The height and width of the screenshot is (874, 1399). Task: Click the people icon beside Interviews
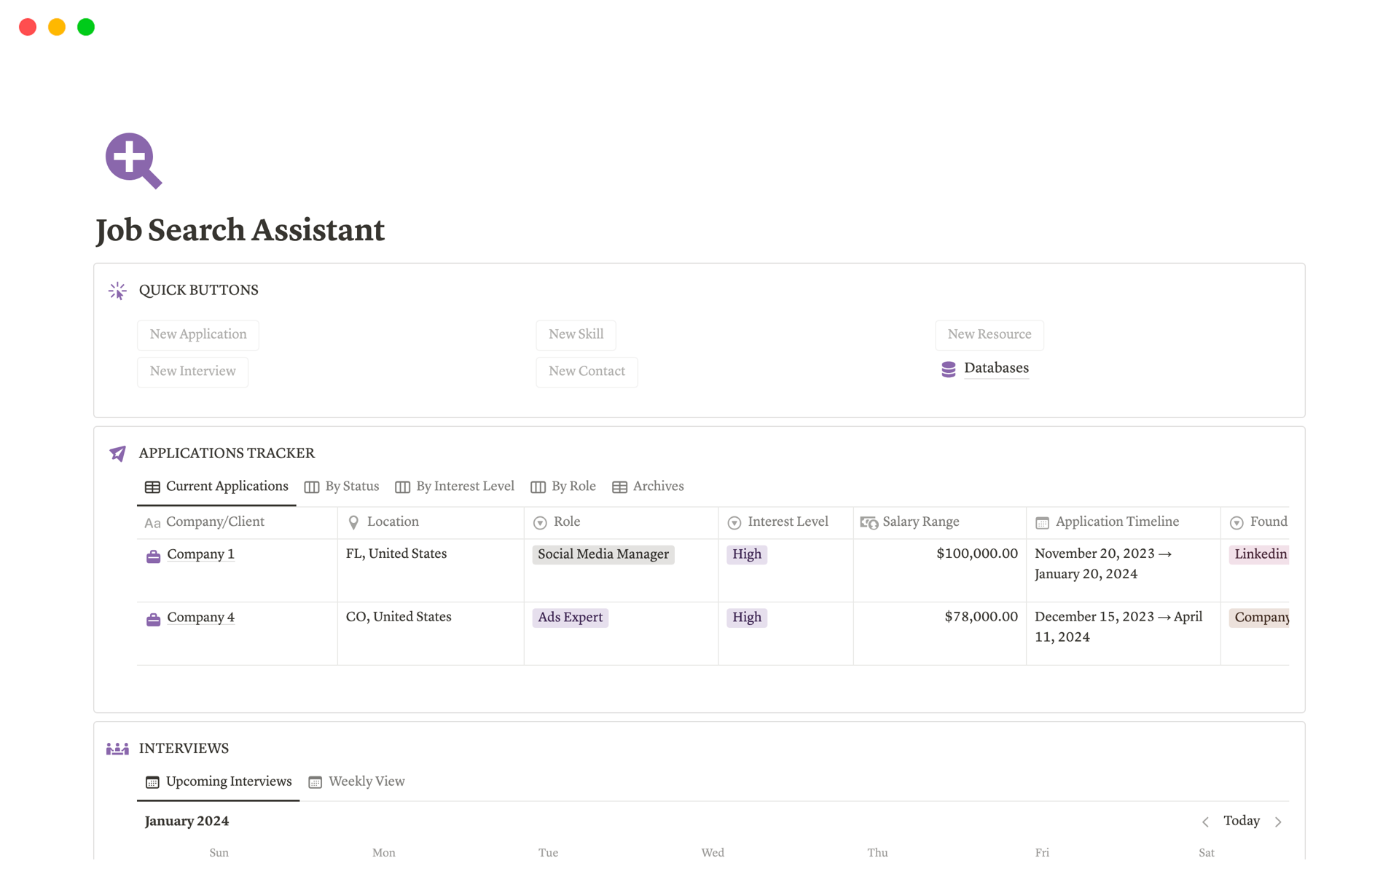[117, 748]
